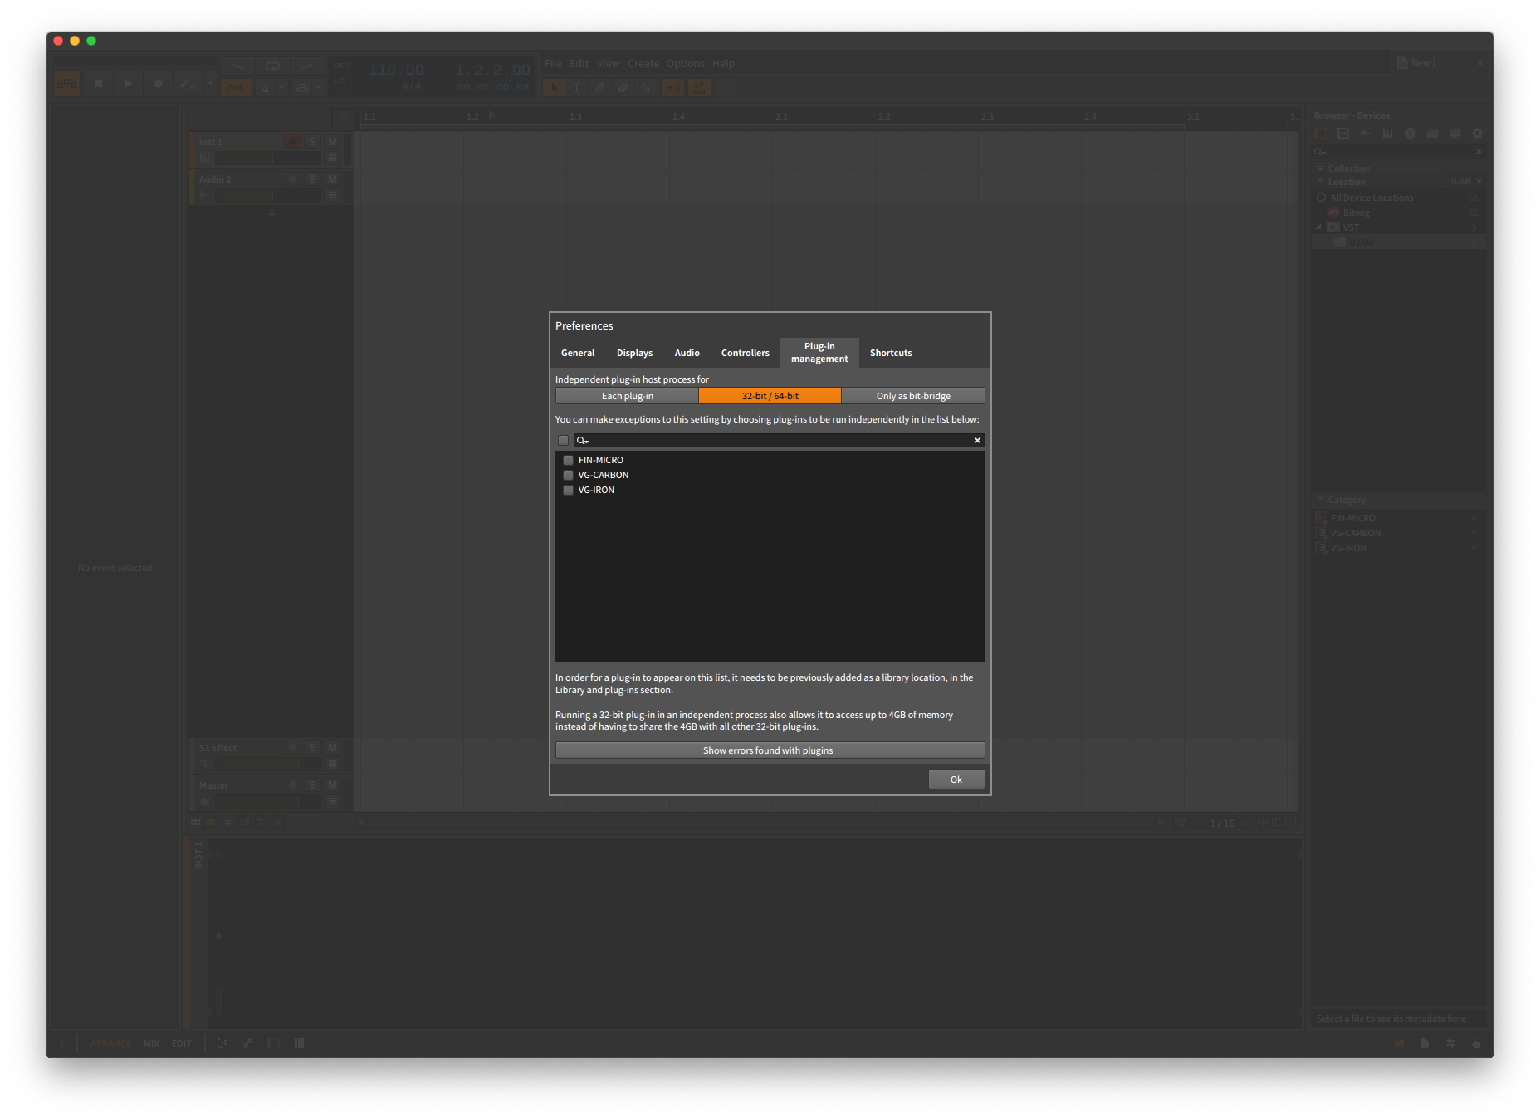Click the Play transport button
1540x1119 pixels.
pos(128,83)
